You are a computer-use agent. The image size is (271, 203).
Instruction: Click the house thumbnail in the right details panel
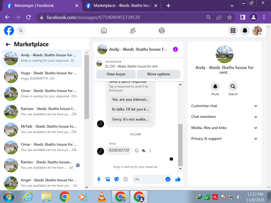224,54
